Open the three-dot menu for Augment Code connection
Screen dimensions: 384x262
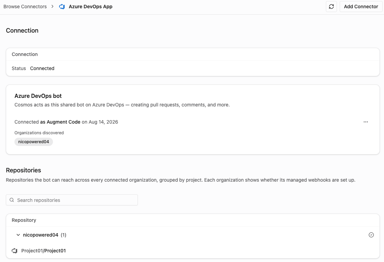366,122
